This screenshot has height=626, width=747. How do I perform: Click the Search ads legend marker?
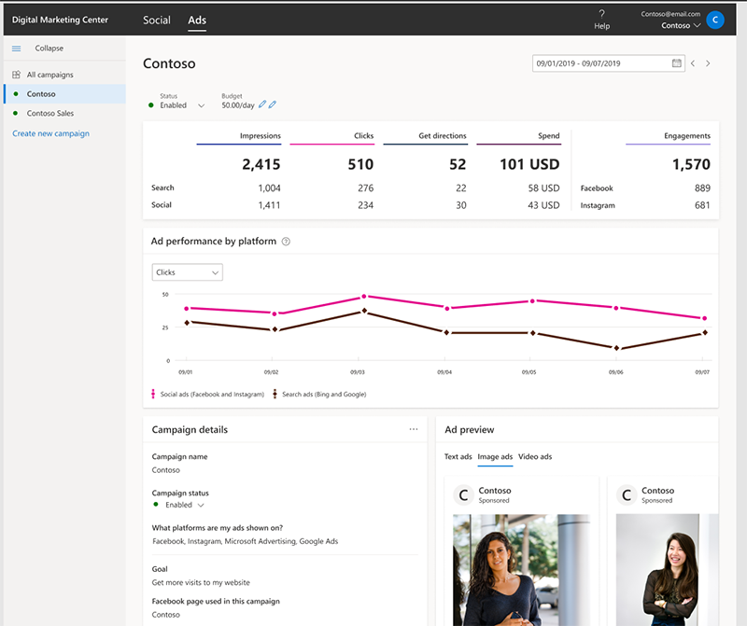point(275,394)
